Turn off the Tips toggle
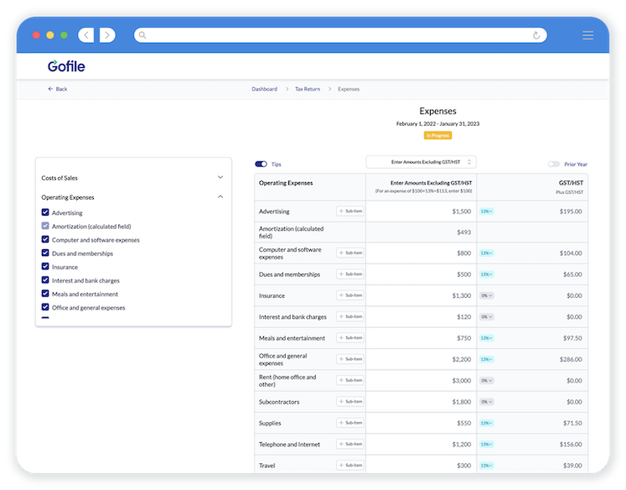Screen dimensions: 626x490 (x=261, y=164)
